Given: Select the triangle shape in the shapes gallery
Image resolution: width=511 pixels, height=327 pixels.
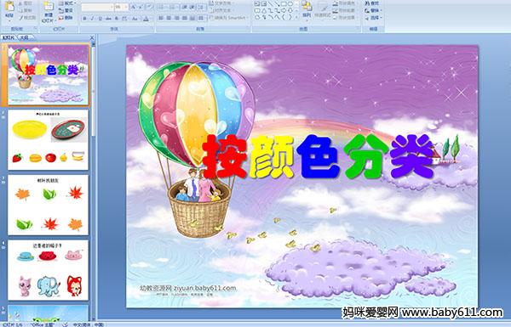Looking at the screenshot, I should point(265,11).
